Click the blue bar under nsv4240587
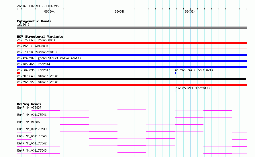Viewport: 255px width, 157px height. [x=132, y=61]
